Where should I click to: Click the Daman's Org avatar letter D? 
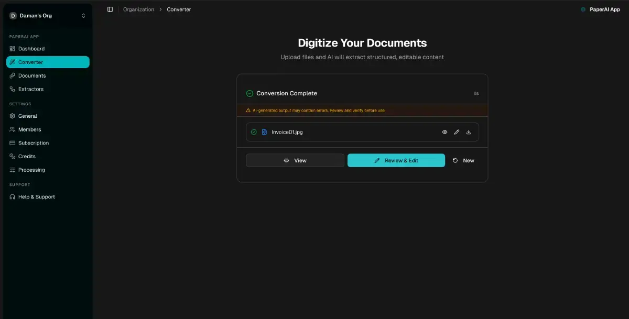click(x=13, y=16)
